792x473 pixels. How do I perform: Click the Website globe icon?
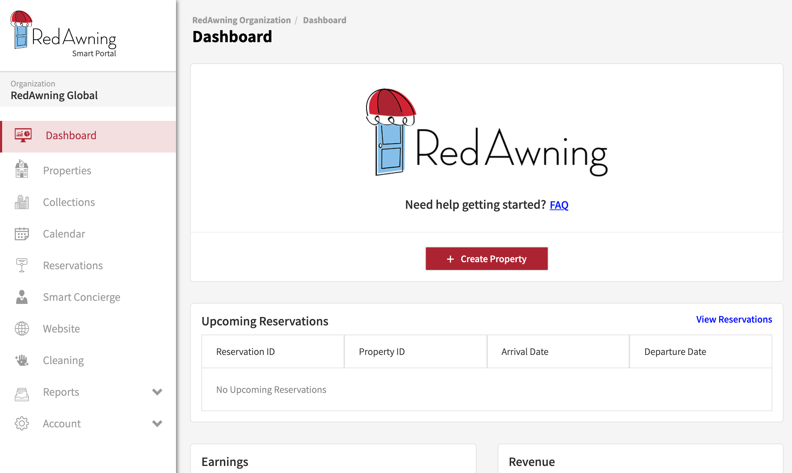(22, 329)
